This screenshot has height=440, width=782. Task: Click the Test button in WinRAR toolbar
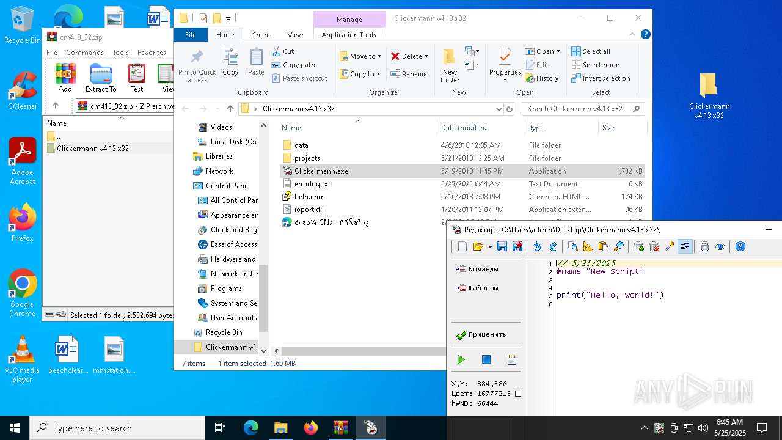[137, 78]
